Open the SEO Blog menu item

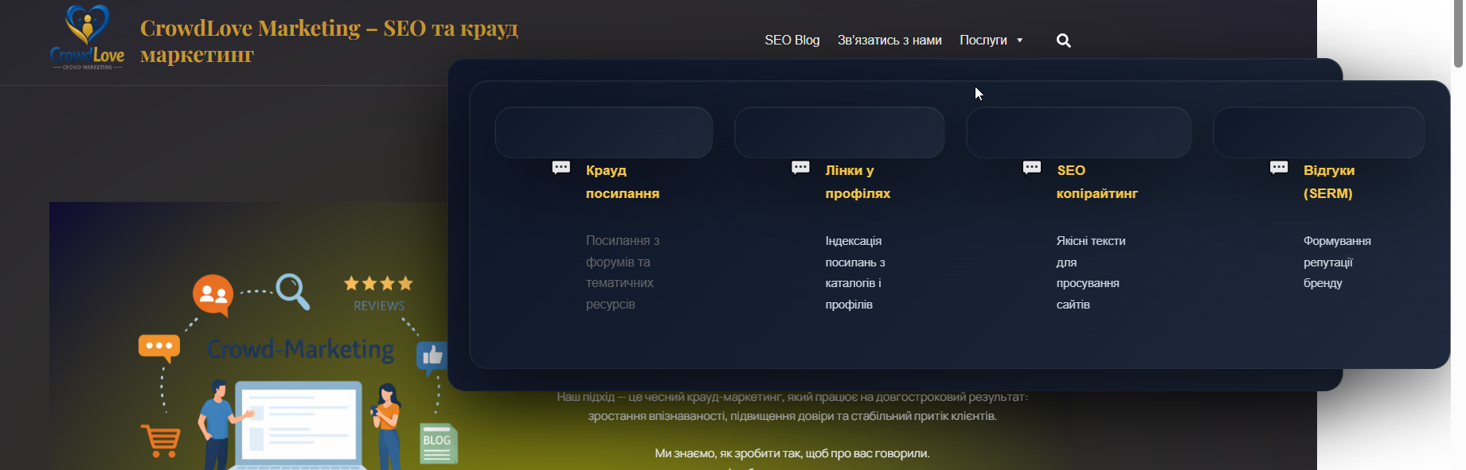[792, 40]
